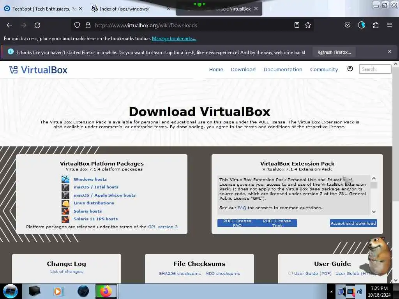Open the FAQ link in license text
This screenshot has height=299, width=399.
click(242, 208)
